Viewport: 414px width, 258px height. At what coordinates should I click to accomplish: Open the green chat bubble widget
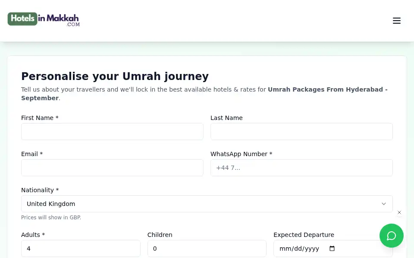(391, 236)
